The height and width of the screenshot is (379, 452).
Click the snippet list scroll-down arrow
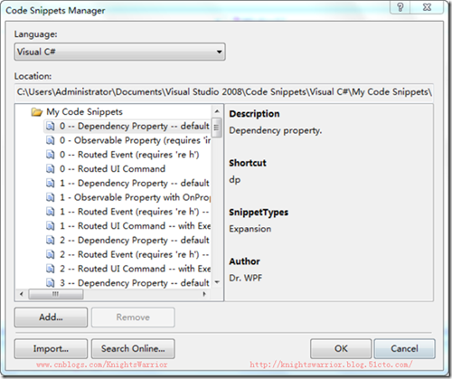pyautogui.click(x=217, y=282)
